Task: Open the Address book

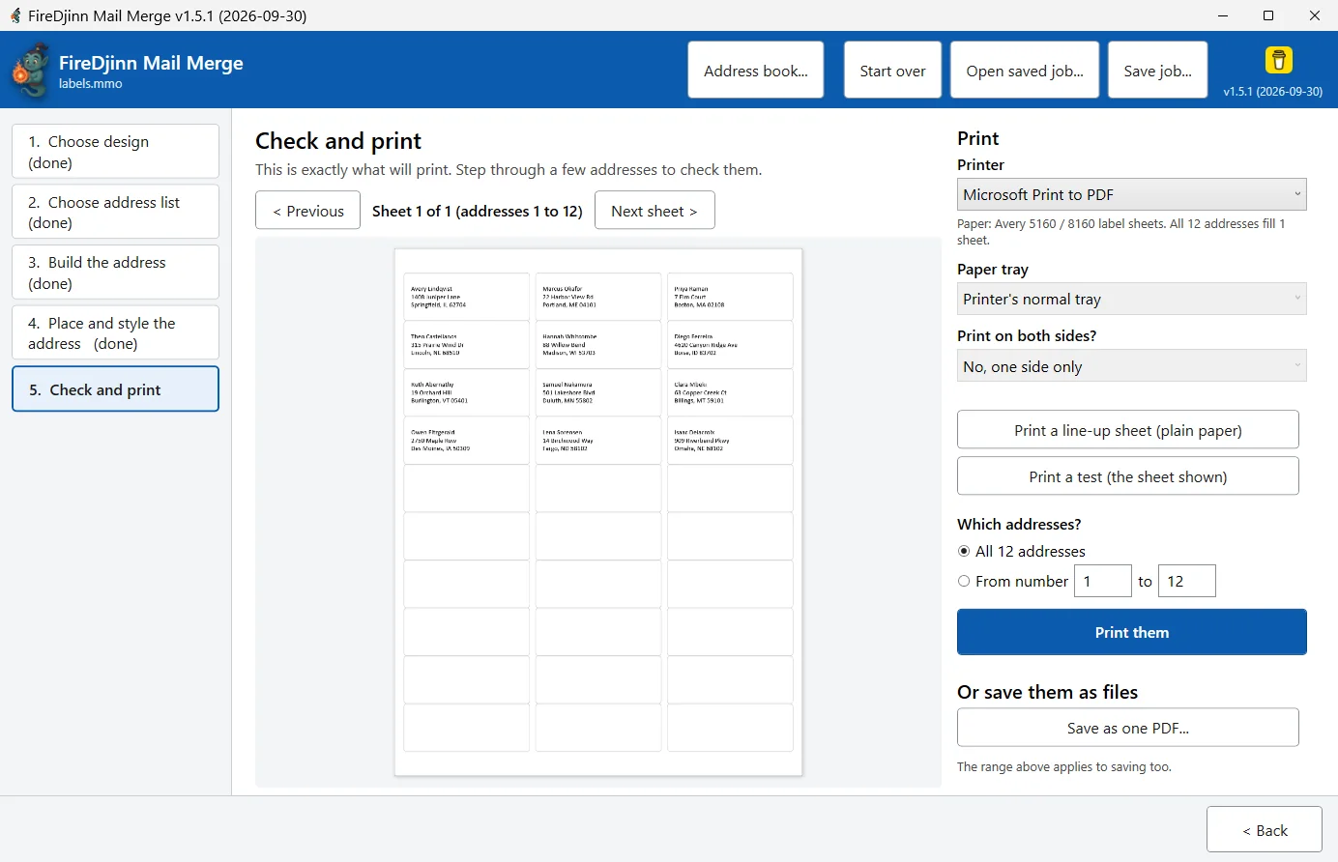Action: (x=756, y=71)
